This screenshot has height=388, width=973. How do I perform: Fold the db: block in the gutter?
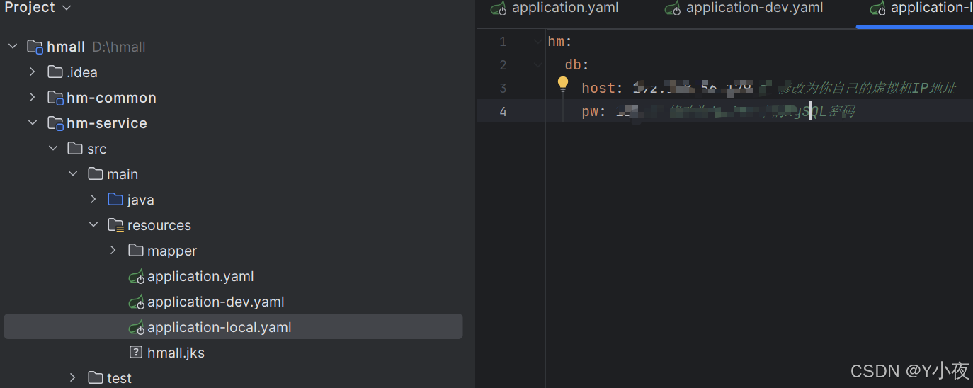click(537, 65)
